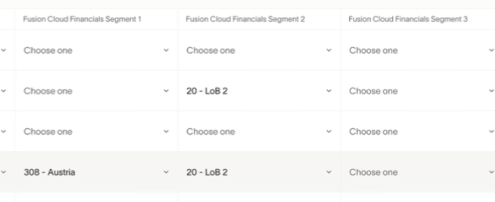Open Segment 2 dropdown in third row
Image resolution: width=495 pixels, height=202 pixels.
pos(259,132)
